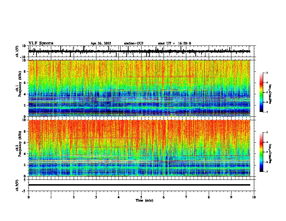Click the ch.1 PSD color scale bar
This screenshot has width=286, height=221.
[x=261, y=92]
